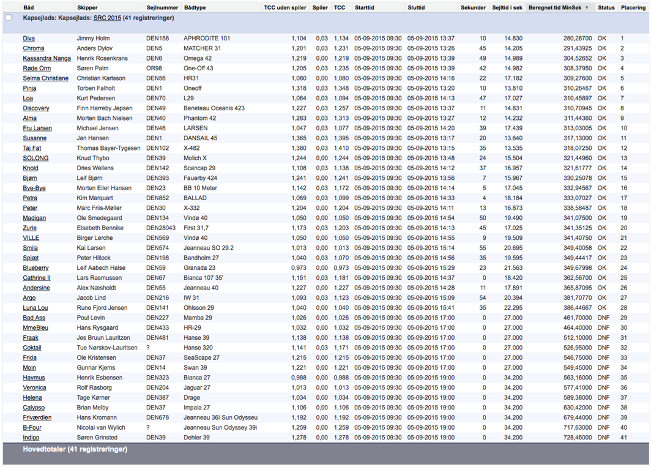Open the SOLONG boat link
The image size is (651, 467).
coord(35,158)
